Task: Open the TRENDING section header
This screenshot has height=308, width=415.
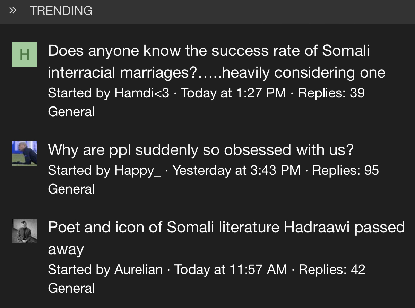Action: [61, 11]
